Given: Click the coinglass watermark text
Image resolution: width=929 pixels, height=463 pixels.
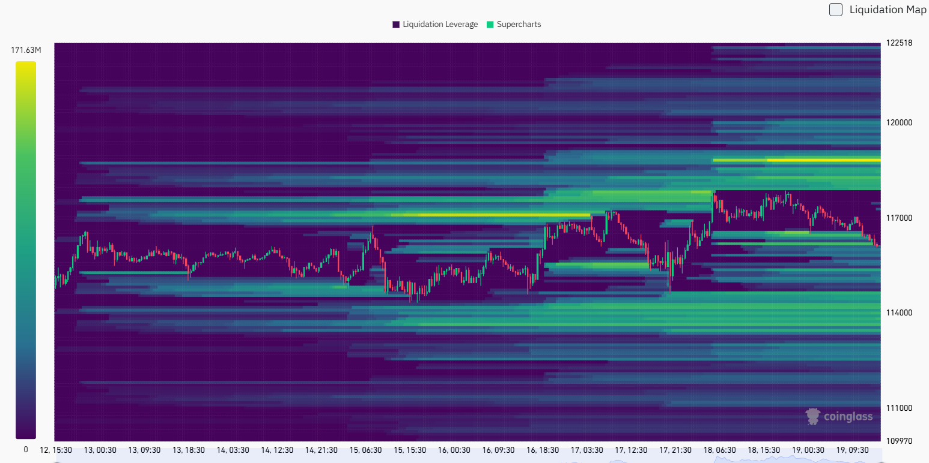Looking at the screenshot, I should (848, 417).
